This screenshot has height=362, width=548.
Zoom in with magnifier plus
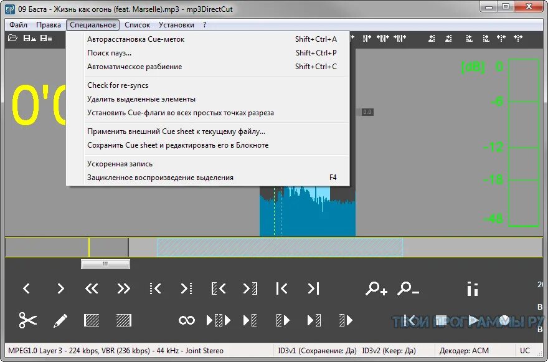click(x=376, y=288)
